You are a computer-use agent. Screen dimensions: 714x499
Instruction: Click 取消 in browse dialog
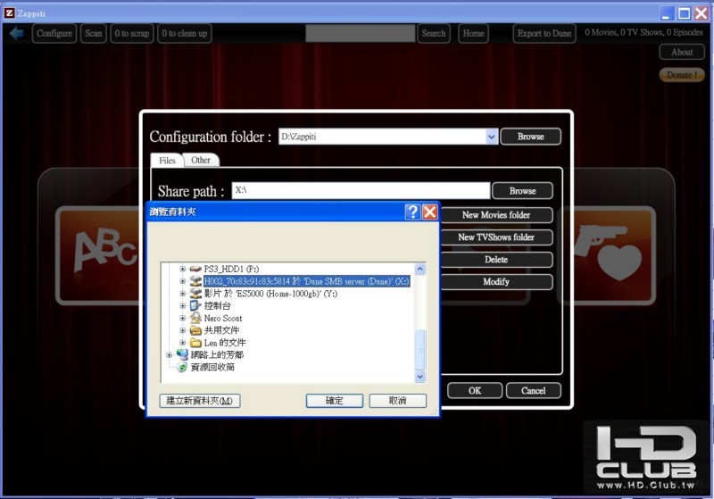click(x=397, y=401)
